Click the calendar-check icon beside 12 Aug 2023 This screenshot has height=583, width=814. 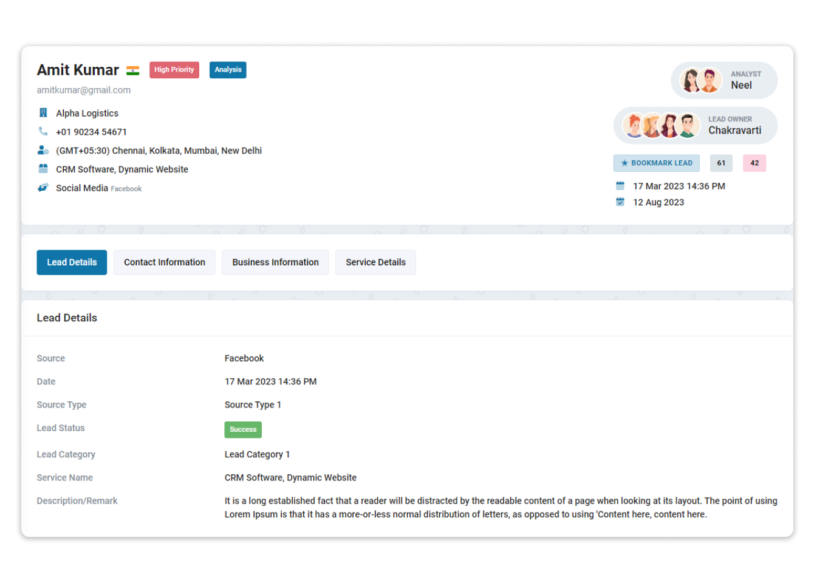click(x=620, y=202)
